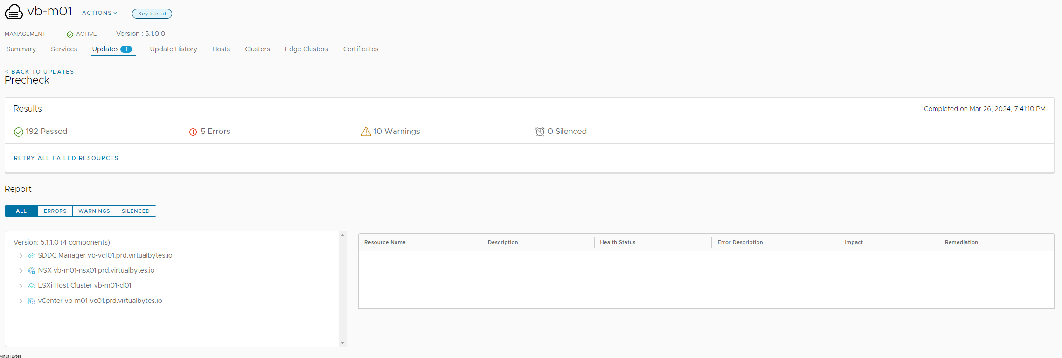Click the tree panel scroll down arrow
Screen dimensions: 1062x358
(342, 343)
